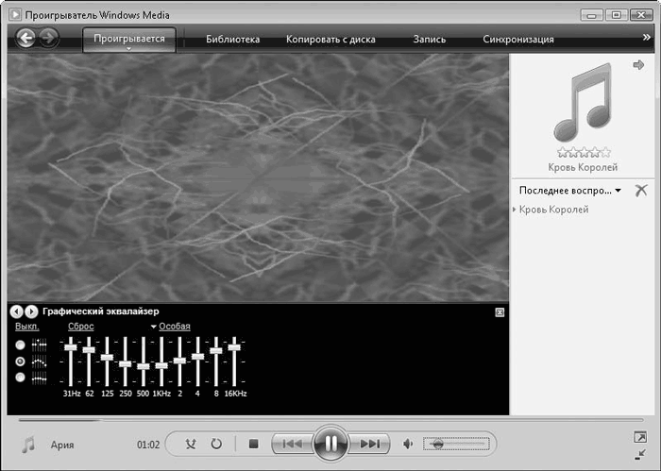The image size is (661, 471).
Task: Select the middle equalizer slider-mode radio button
Action: [21, 362]
